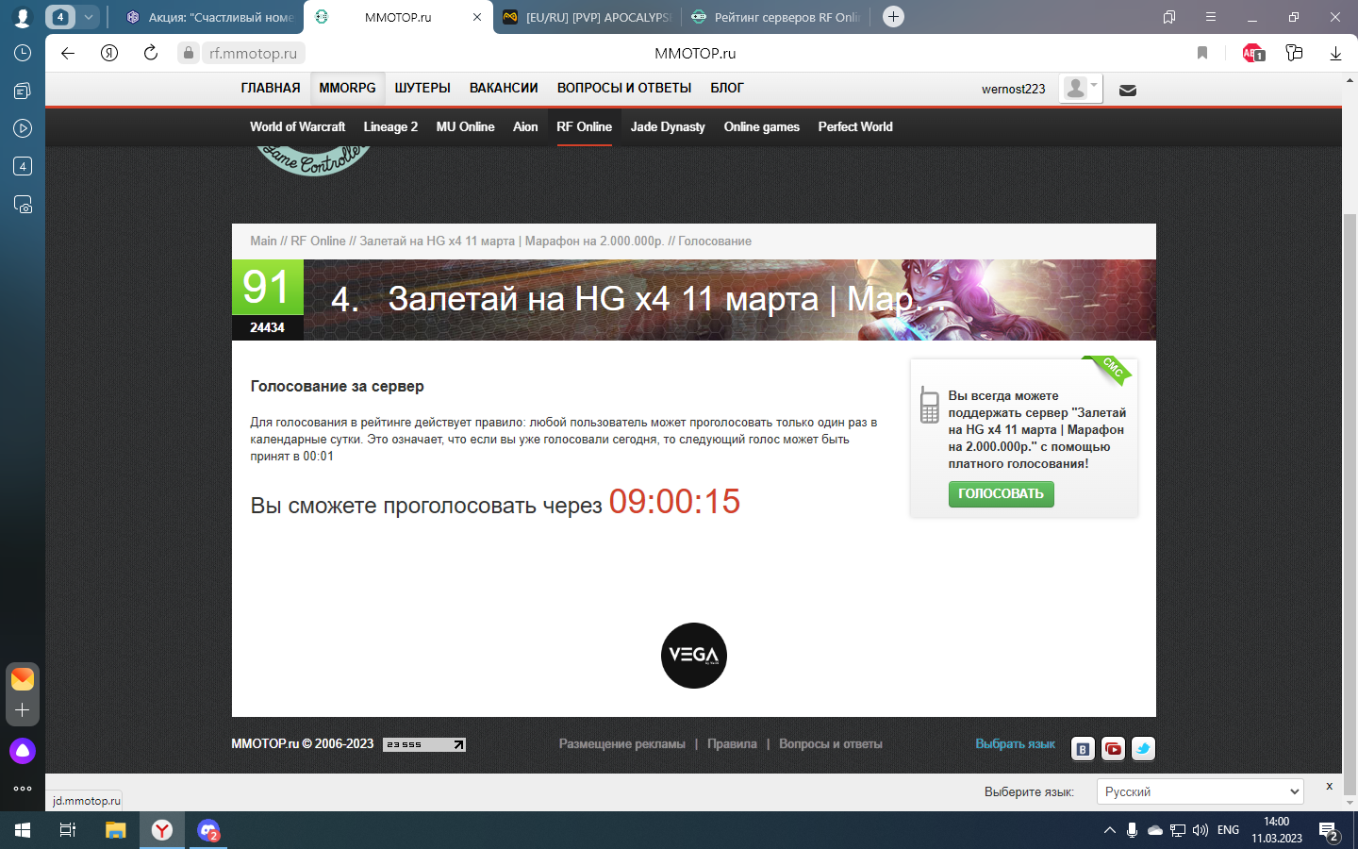The height and width of the screenshot is (849, 1358).
Task: Open the downloads arrow icon
Action: [1335, 53]
